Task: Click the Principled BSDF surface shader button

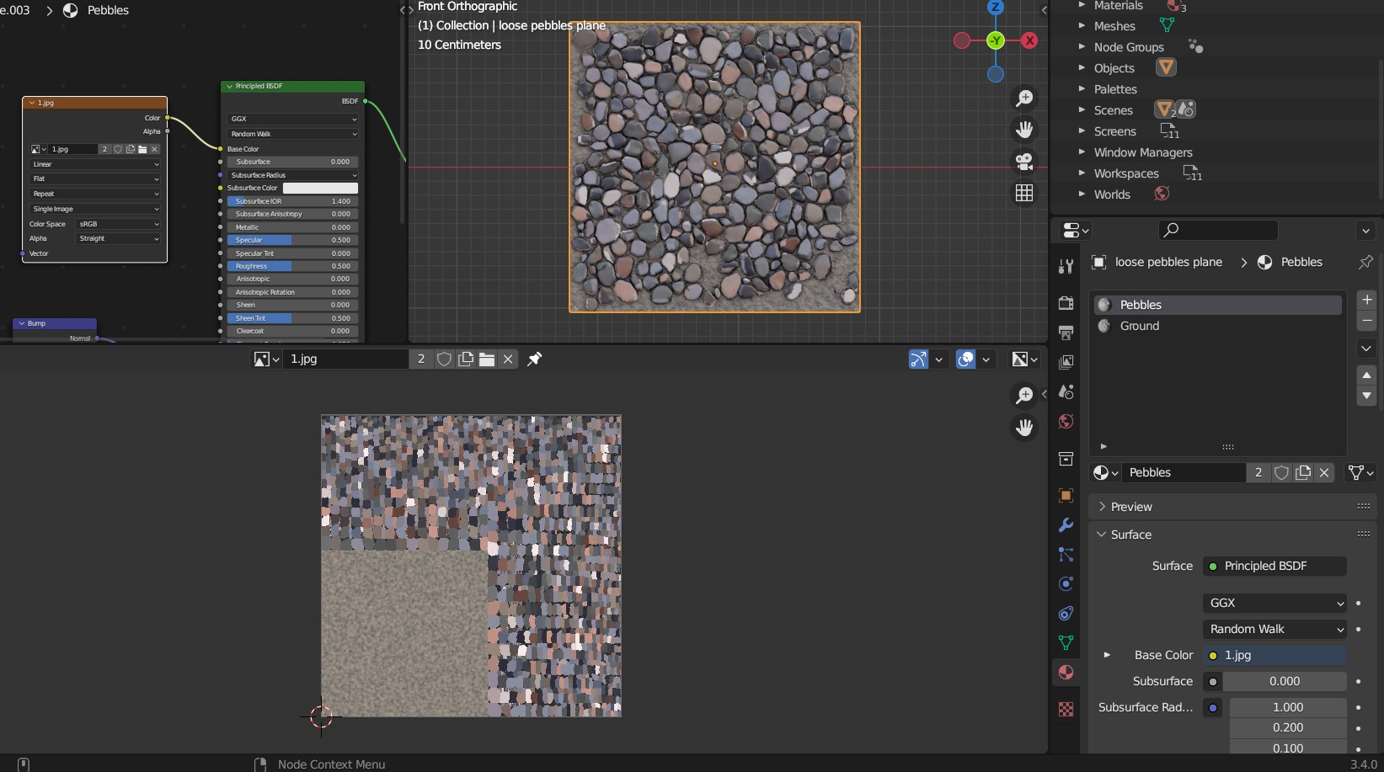Action: tap(1274, 566)
